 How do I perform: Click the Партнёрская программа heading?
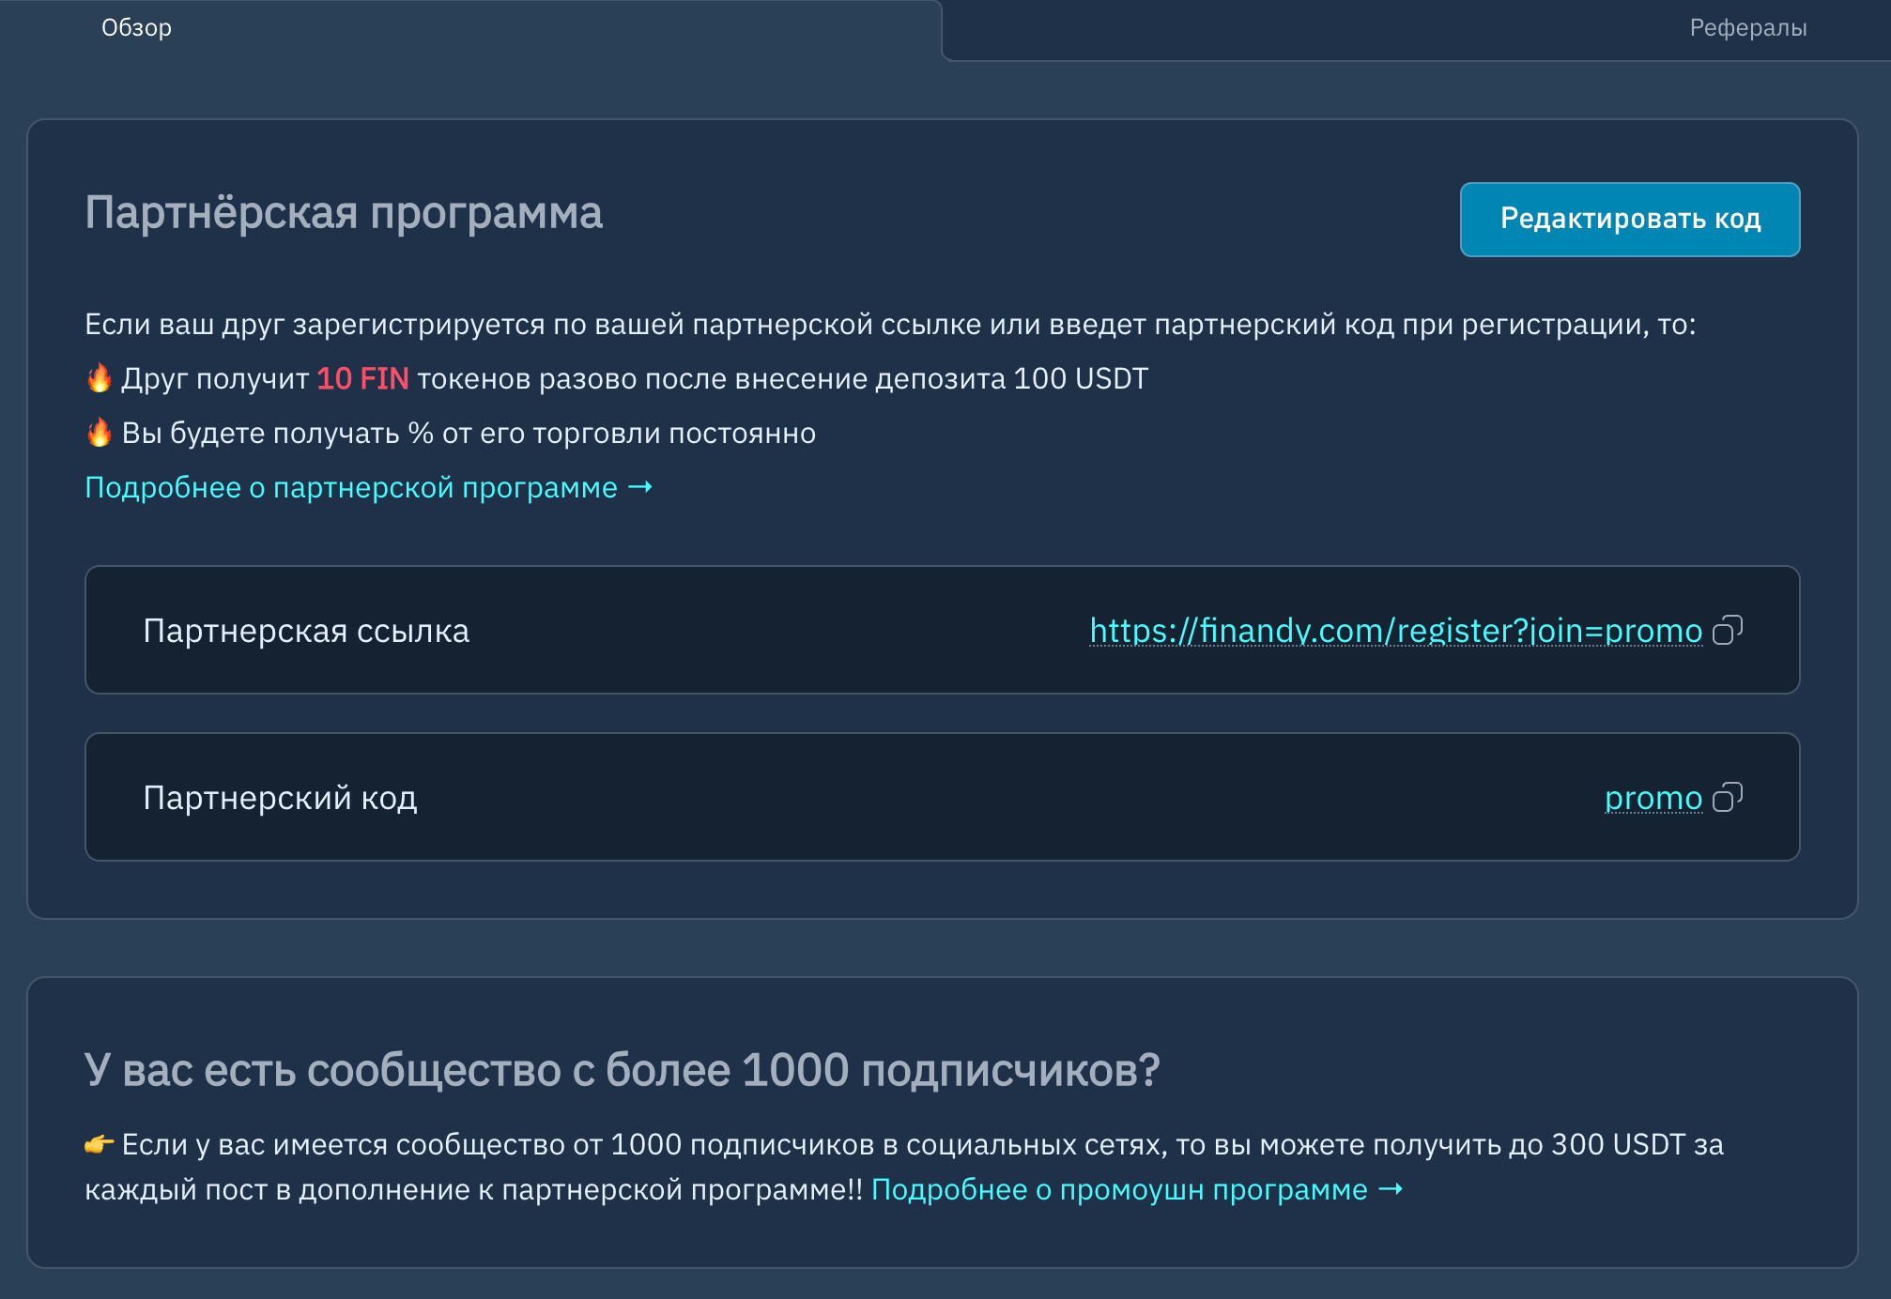[344, 212]
